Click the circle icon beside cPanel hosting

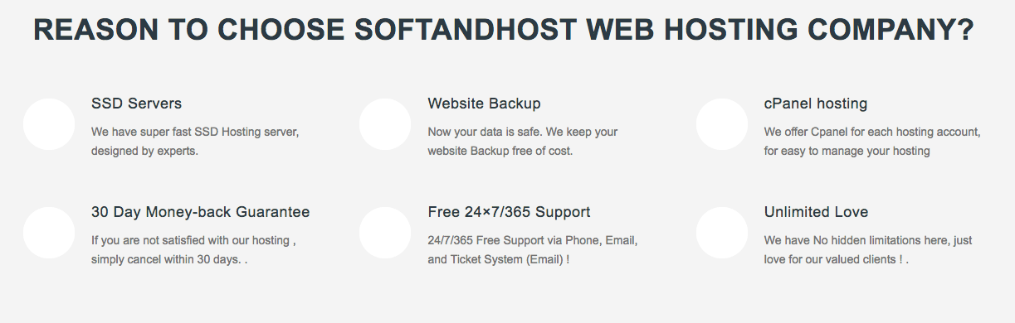point(722,124)
